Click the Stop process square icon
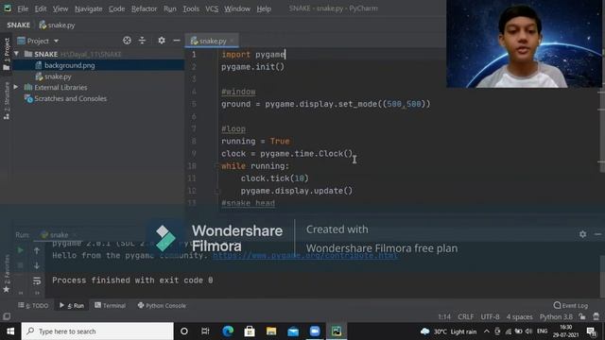The width and height of the screenshot is (605, 340). pyautogui.click(x=21, y=265)
